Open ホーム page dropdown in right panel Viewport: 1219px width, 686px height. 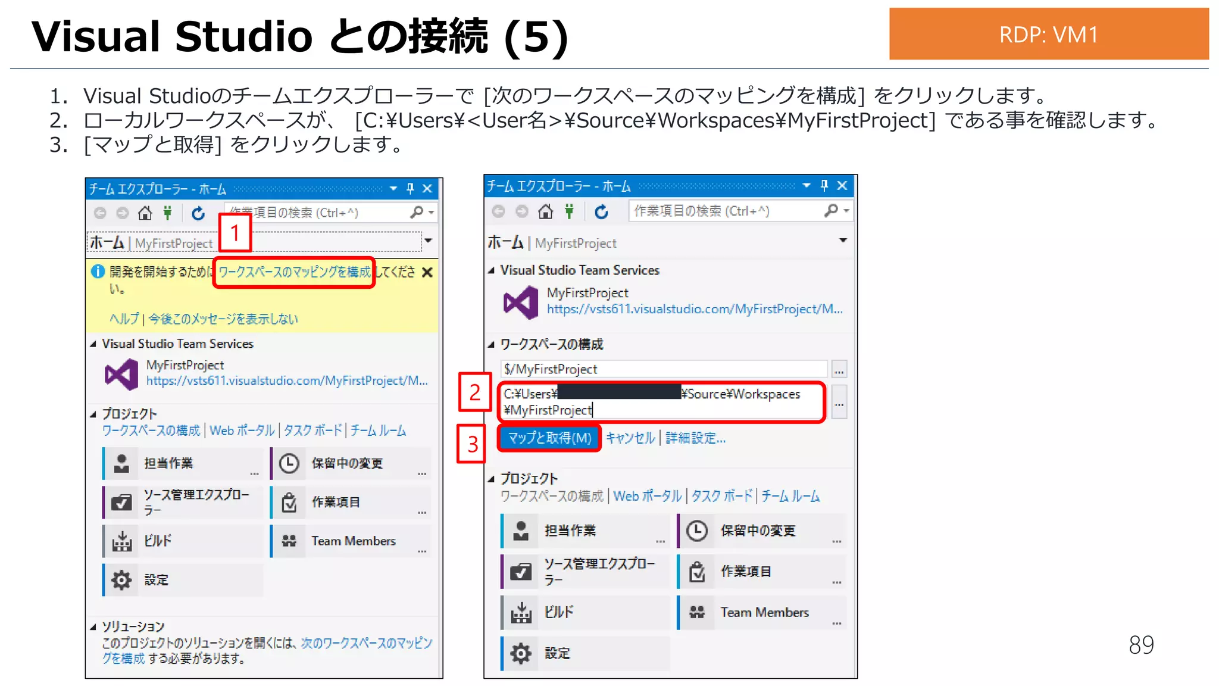(843, 241)
